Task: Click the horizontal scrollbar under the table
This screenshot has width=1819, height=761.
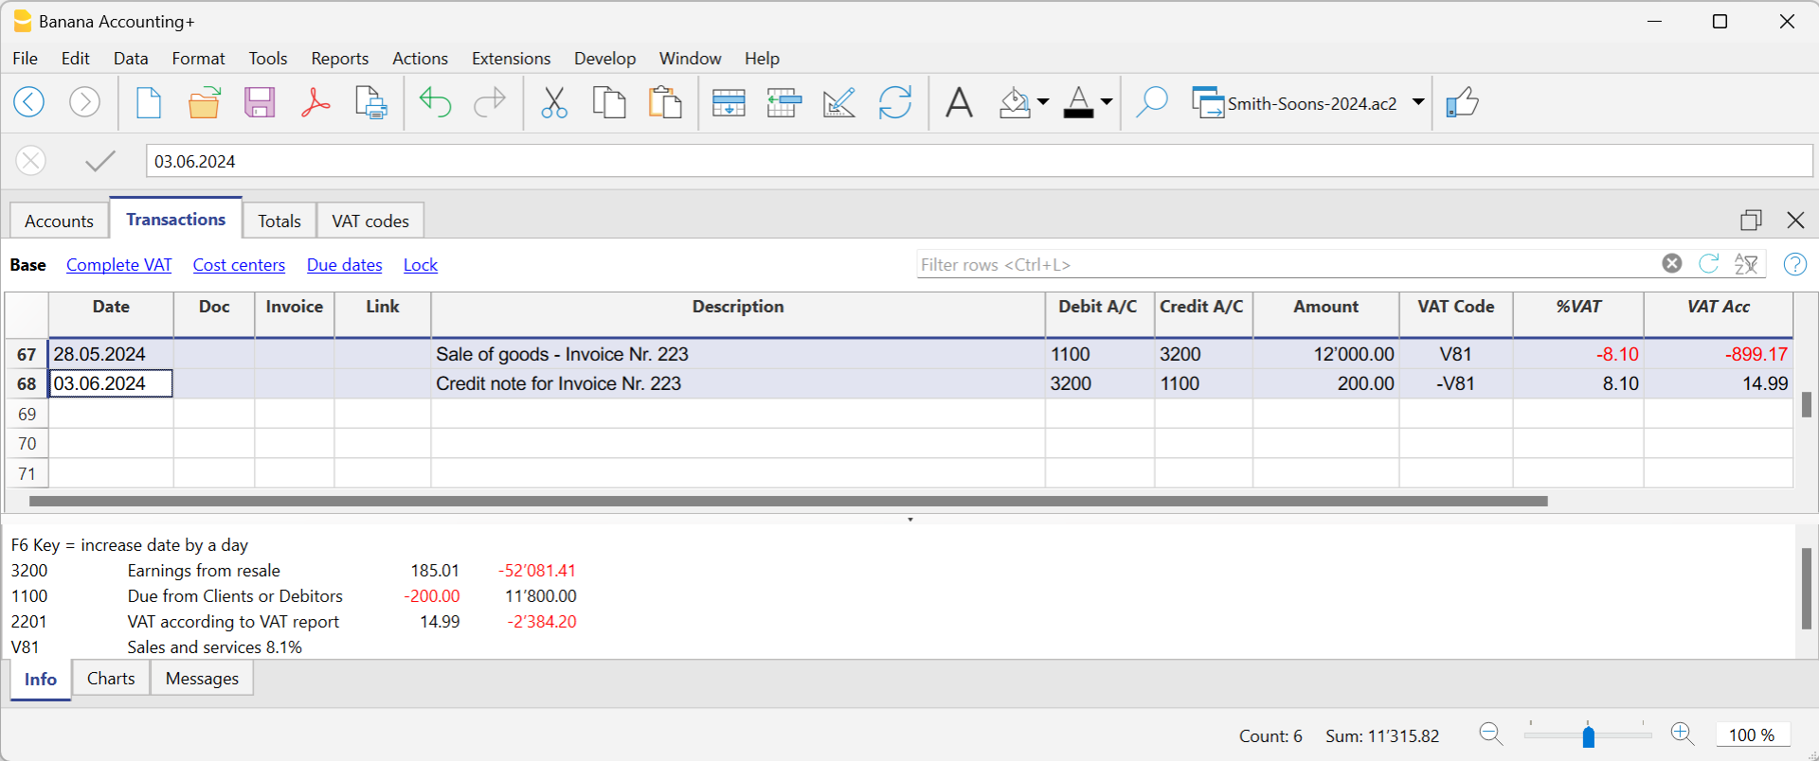Action: point(788,501)
